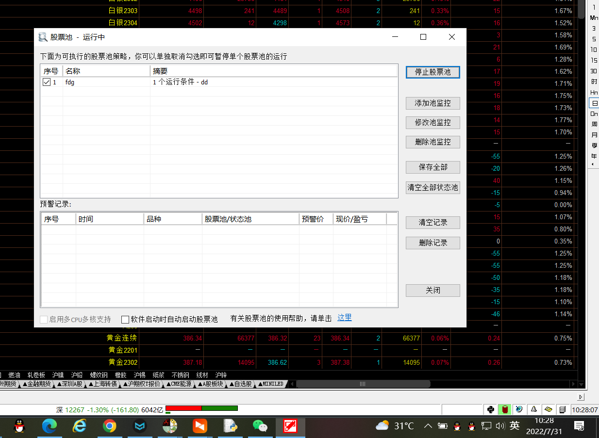Screen dimensions: 599x438
Task: Click the red-green market ratio bar
Action: click(201, 408)
